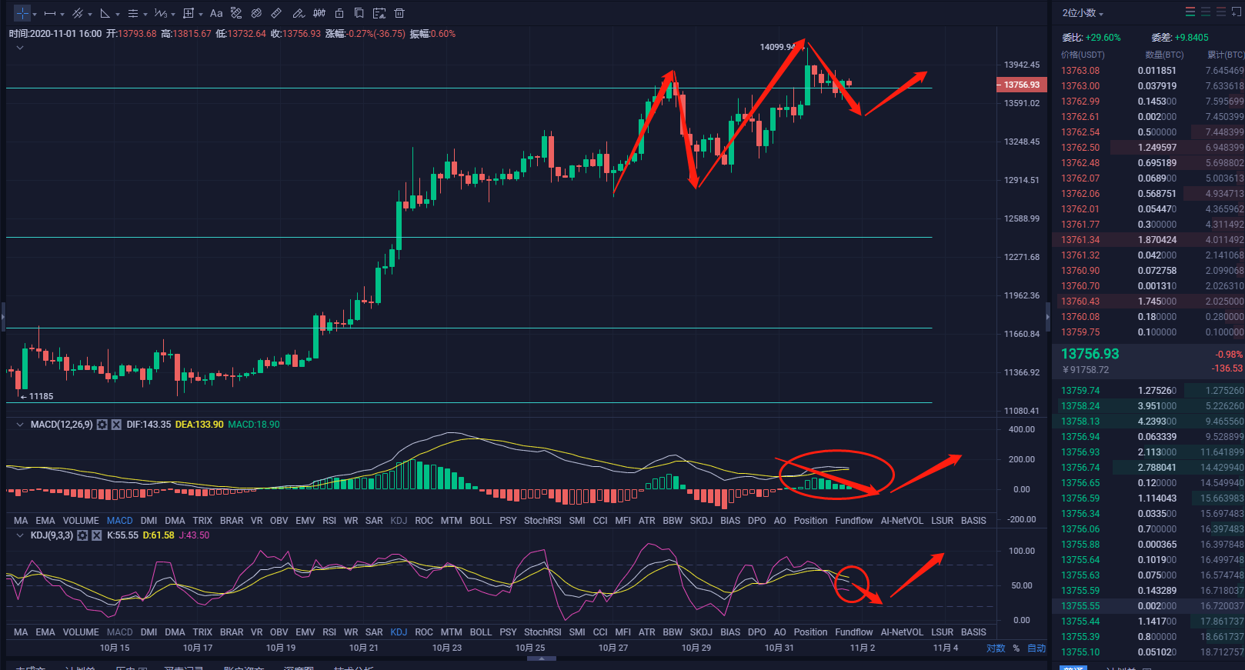Select the Fibonacci lines tool
The image size is (1245, 670).
pyautogui.click(x=133, y=13)
